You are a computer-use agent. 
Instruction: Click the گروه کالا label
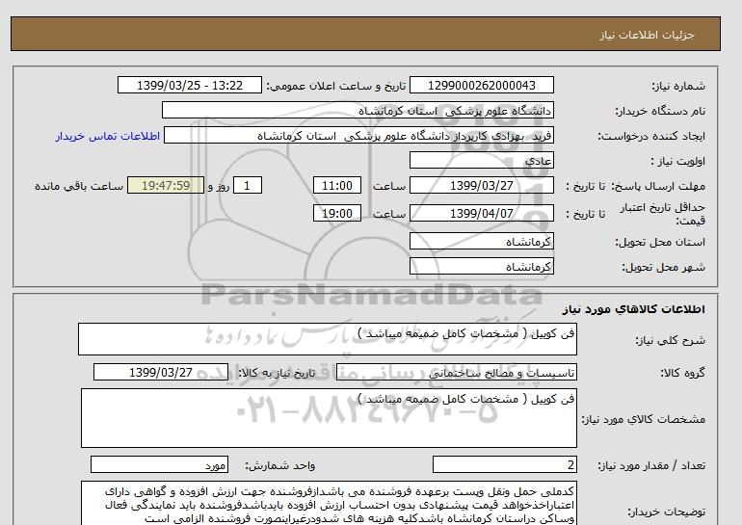683,373
